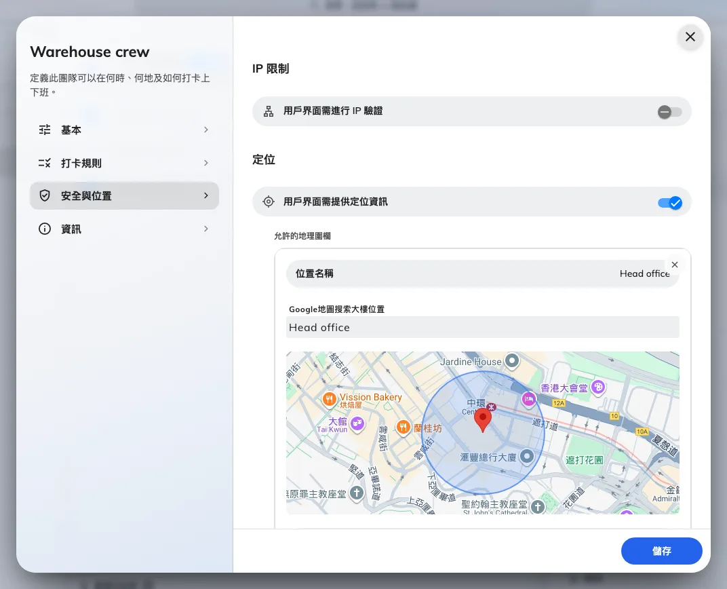Click the Vission Bakery restaurant marker
727x589 pixels.
click(329, 399)
